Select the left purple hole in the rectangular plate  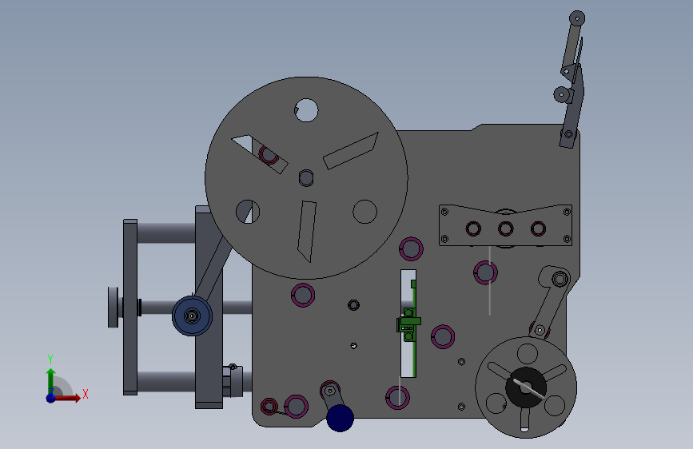pyautogui.click(x=473, y=229)
